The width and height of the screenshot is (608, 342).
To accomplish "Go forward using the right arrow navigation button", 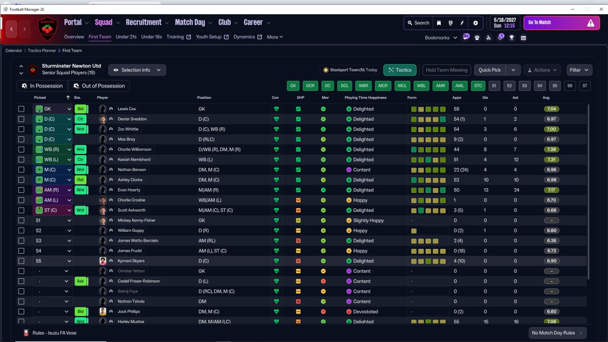I will [24, 29].
